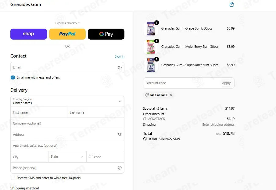The image size is (276, 190).
Task: Focus the Apartment, suite, etc. field
Action: click(x=67, y=146)
